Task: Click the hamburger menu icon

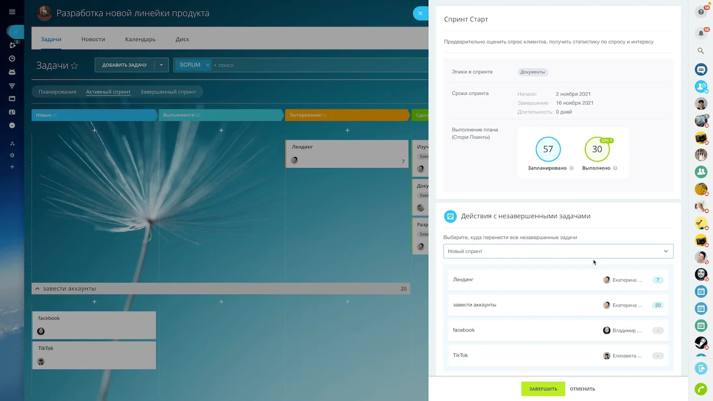Action: click(12, 12)
